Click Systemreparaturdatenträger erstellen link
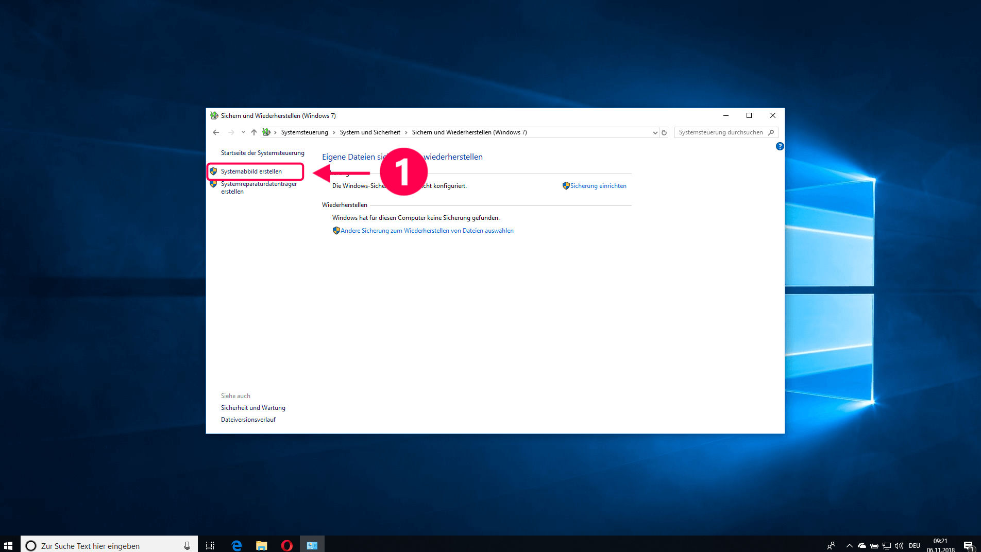Viewport: 981px width, 552px height. [259, 187]
